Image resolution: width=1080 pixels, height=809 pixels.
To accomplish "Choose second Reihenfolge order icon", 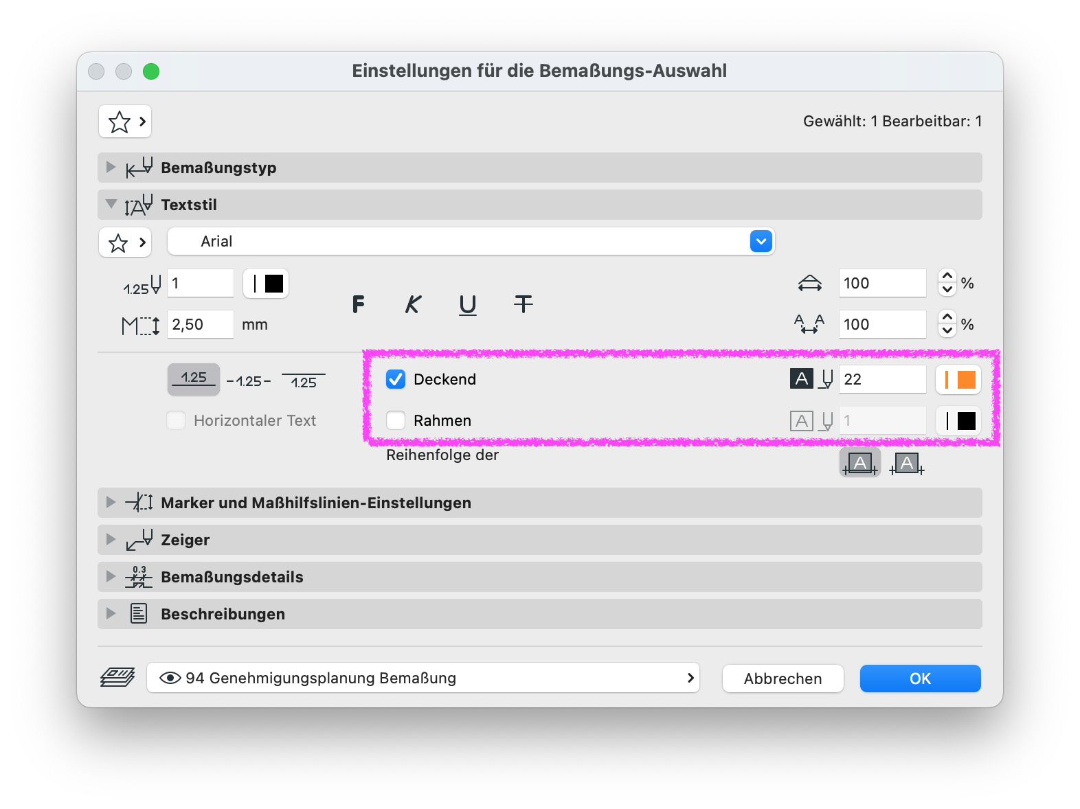I will (907, 464).
